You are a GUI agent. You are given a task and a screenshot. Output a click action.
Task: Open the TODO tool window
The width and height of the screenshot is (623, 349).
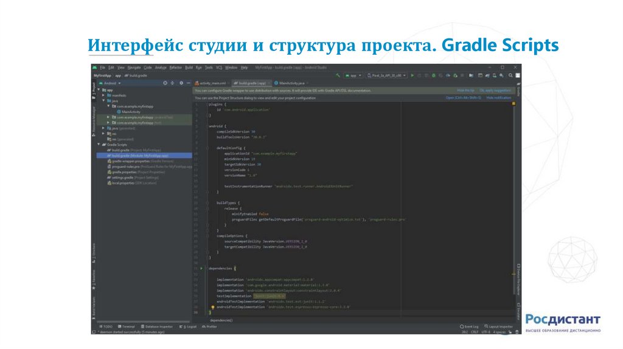click(x=106, y=327)
